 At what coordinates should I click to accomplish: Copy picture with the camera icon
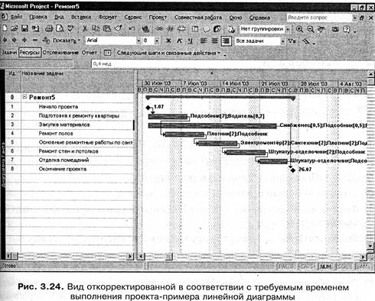(x=335, y=29)
